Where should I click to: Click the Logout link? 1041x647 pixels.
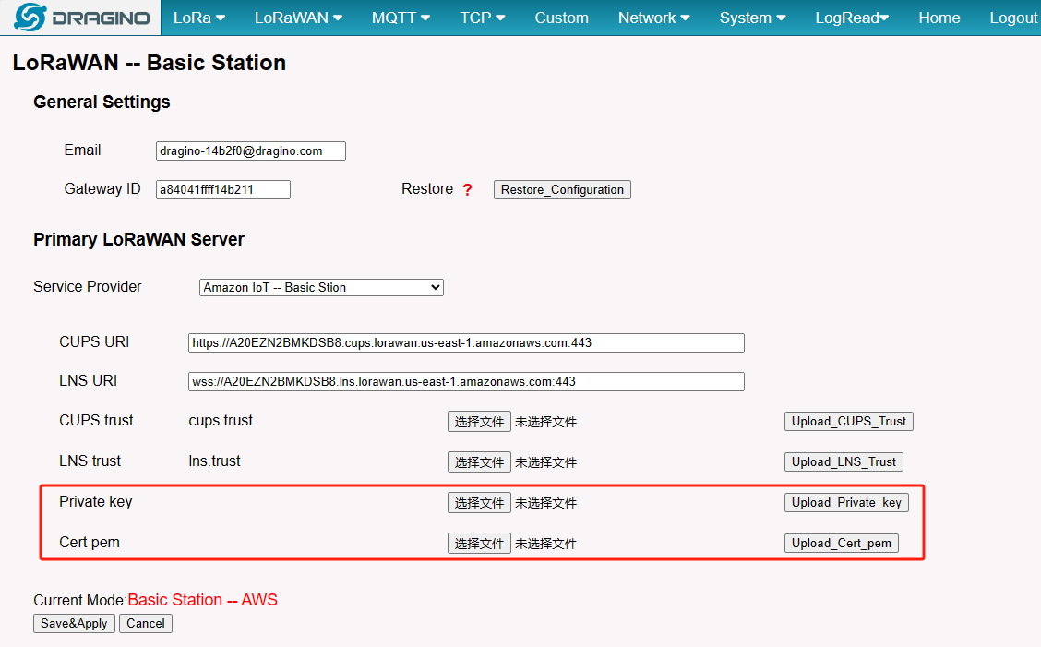(1013, 18)
